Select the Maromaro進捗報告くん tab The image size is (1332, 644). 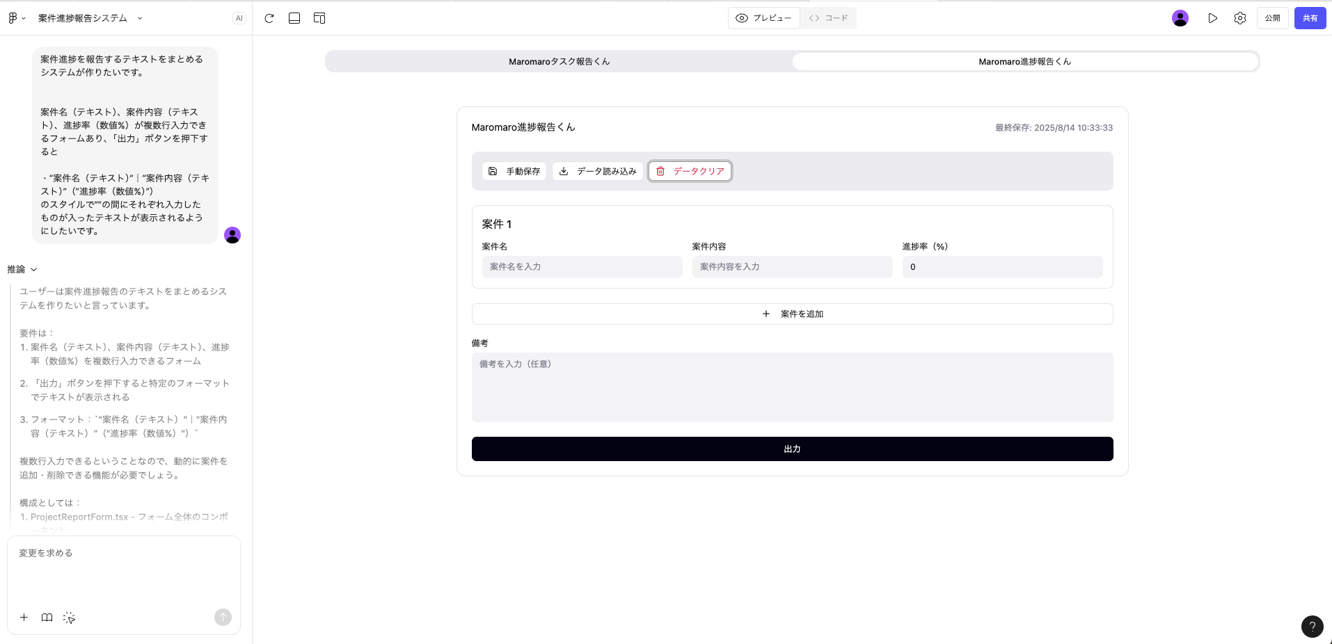[1025, 61]
